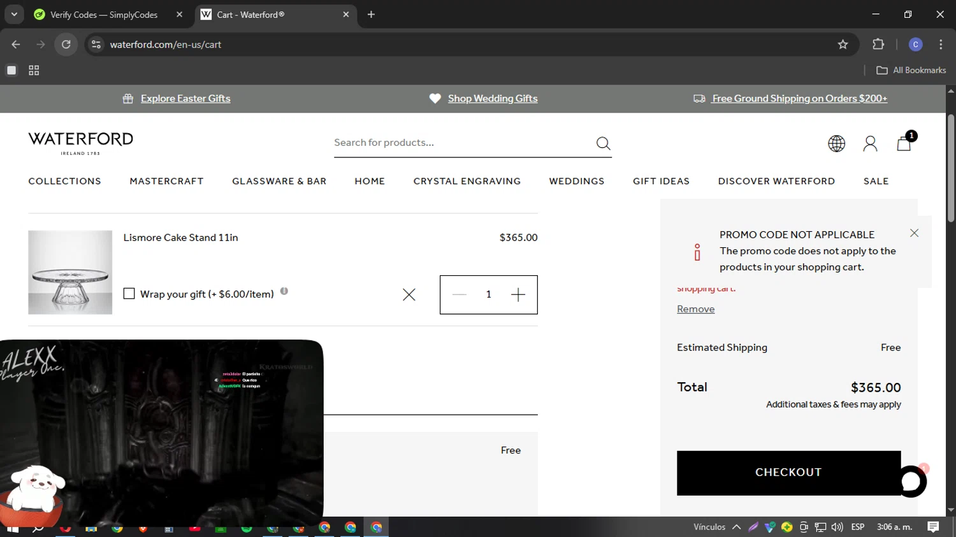Dismiss the promo code not applicable notice
This screenshot has width=956, height=537.
point(914,233)
